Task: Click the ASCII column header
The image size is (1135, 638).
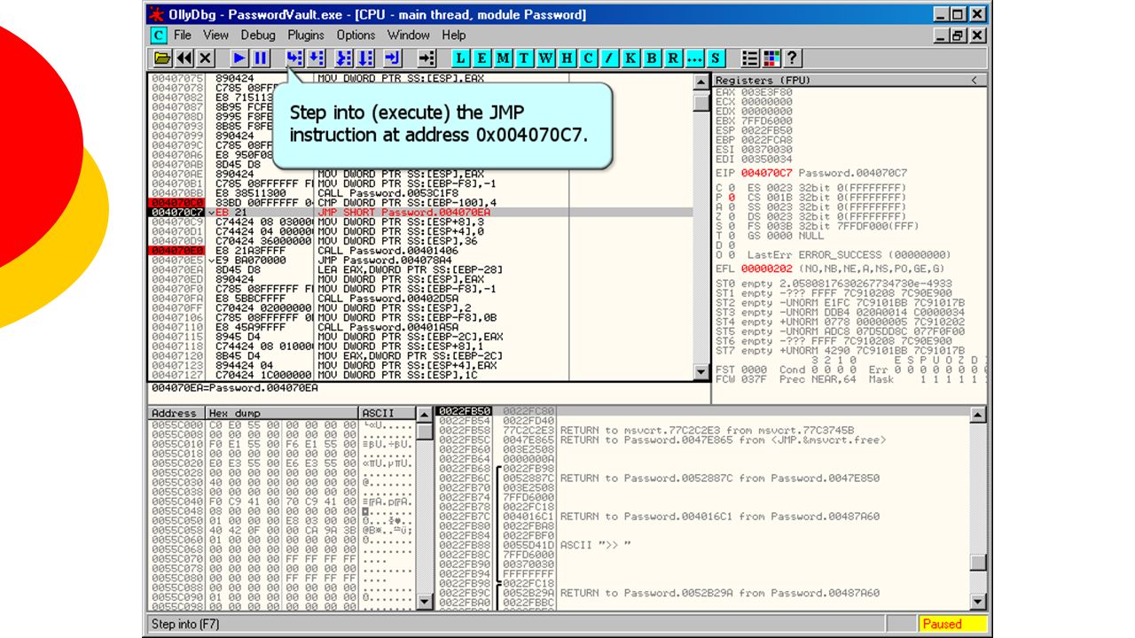Action: [387, 413]
